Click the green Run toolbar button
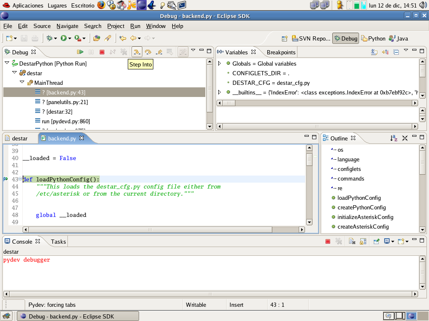Image resolution: width=429 pixels, height=321 pixels. (x=64, y=38)
